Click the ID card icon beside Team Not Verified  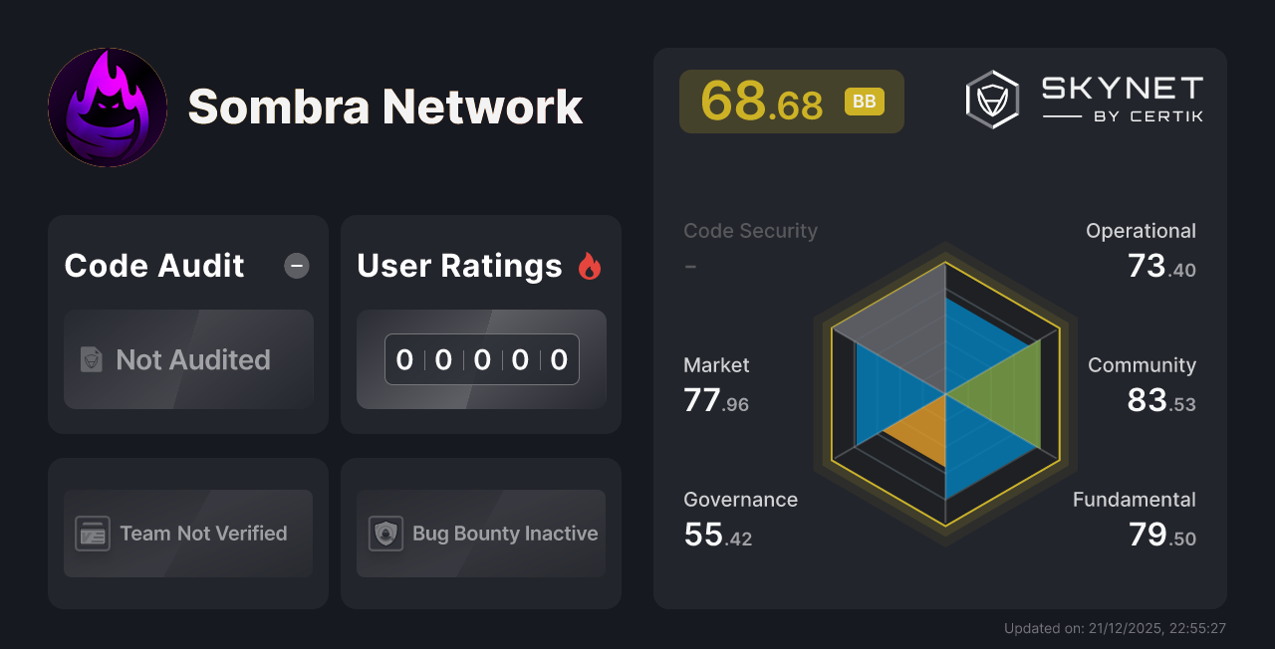tap(93, 534)
